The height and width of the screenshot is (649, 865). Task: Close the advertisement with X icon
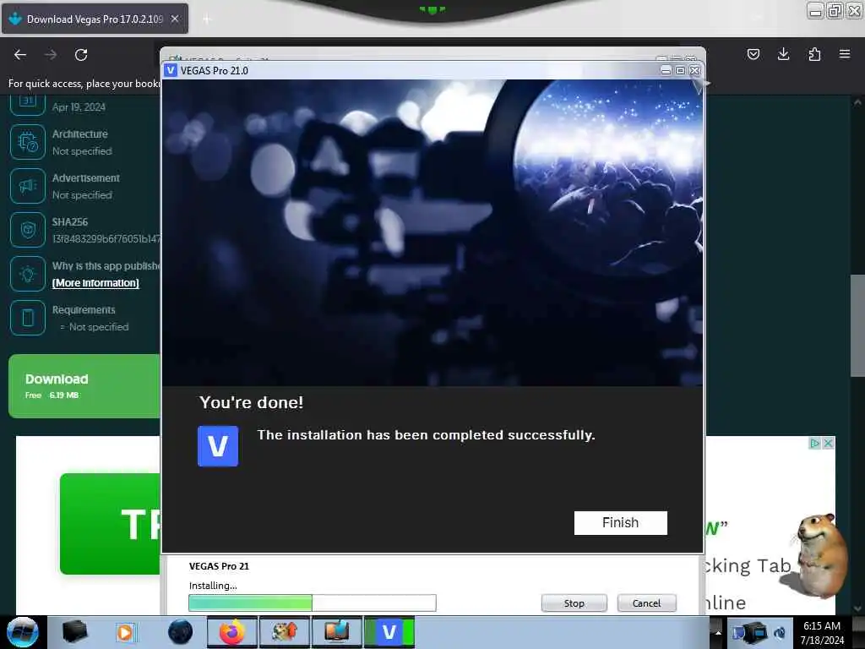pos(828,443)
